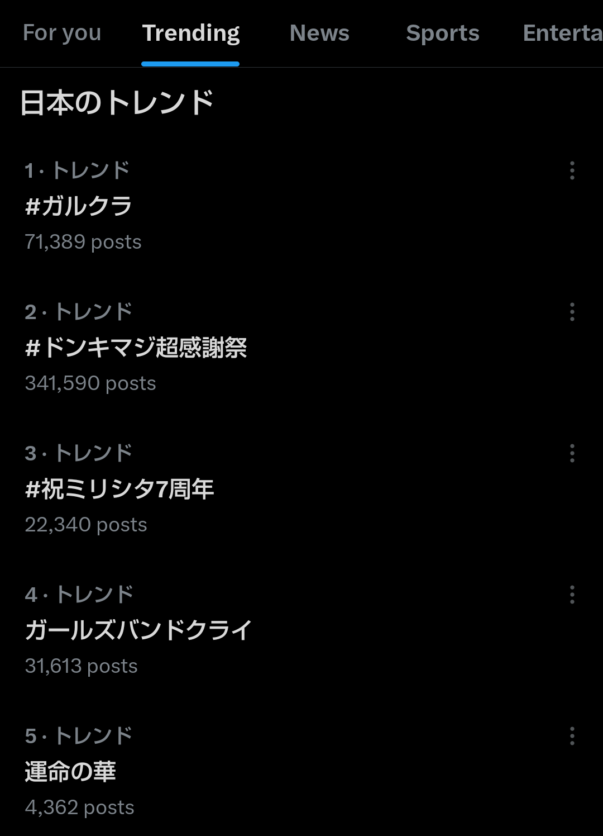Tap the 22,340 posts count
This screenshot has height=836, width=603.
pos(86,525)
